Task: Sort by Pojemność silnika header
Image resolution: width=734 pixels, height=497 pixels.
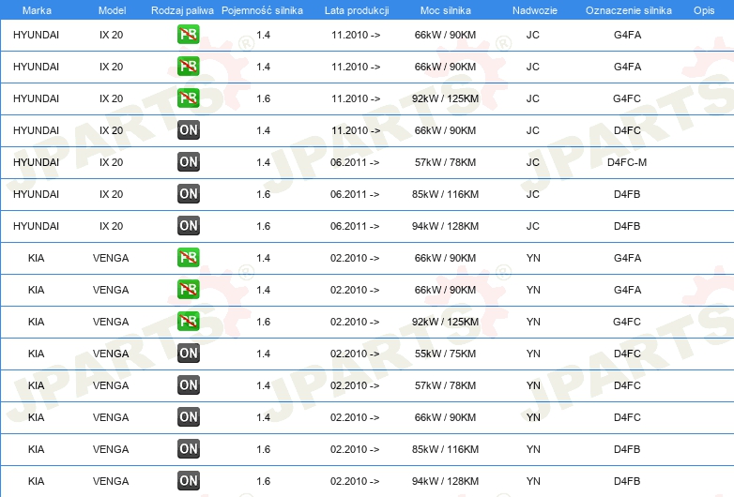Action: pos(263,9)
